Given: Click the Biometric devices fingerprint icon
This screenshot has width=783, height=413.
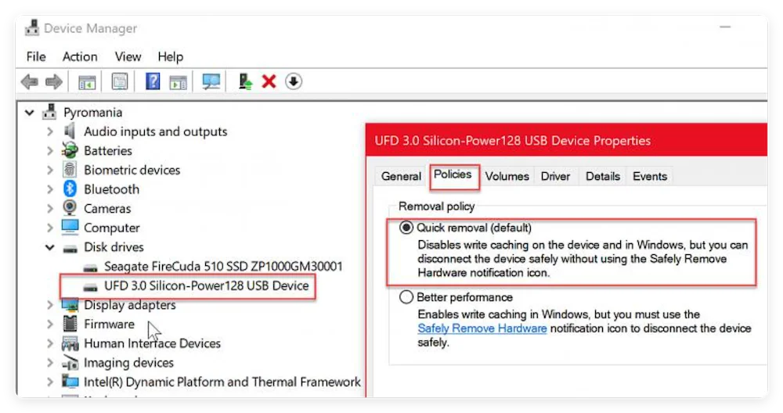Looking at the screenshot, I should tap(70, 170).
